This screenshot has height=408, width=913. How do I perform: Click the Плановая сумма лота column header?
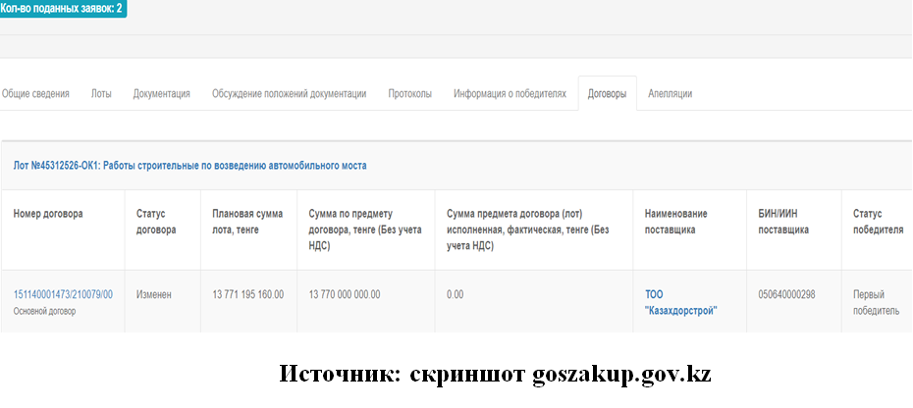coord(247,222)
